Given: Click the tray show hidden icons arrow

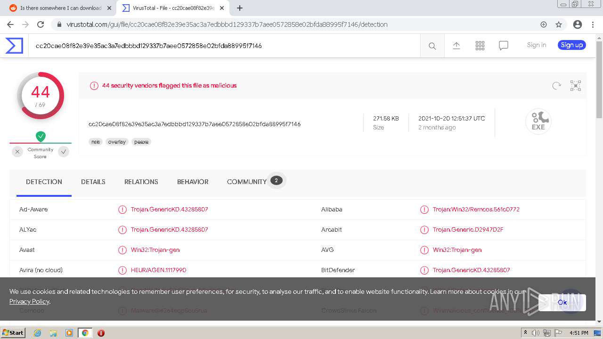Looking at the screenshot, I should (x=525, y=333).
